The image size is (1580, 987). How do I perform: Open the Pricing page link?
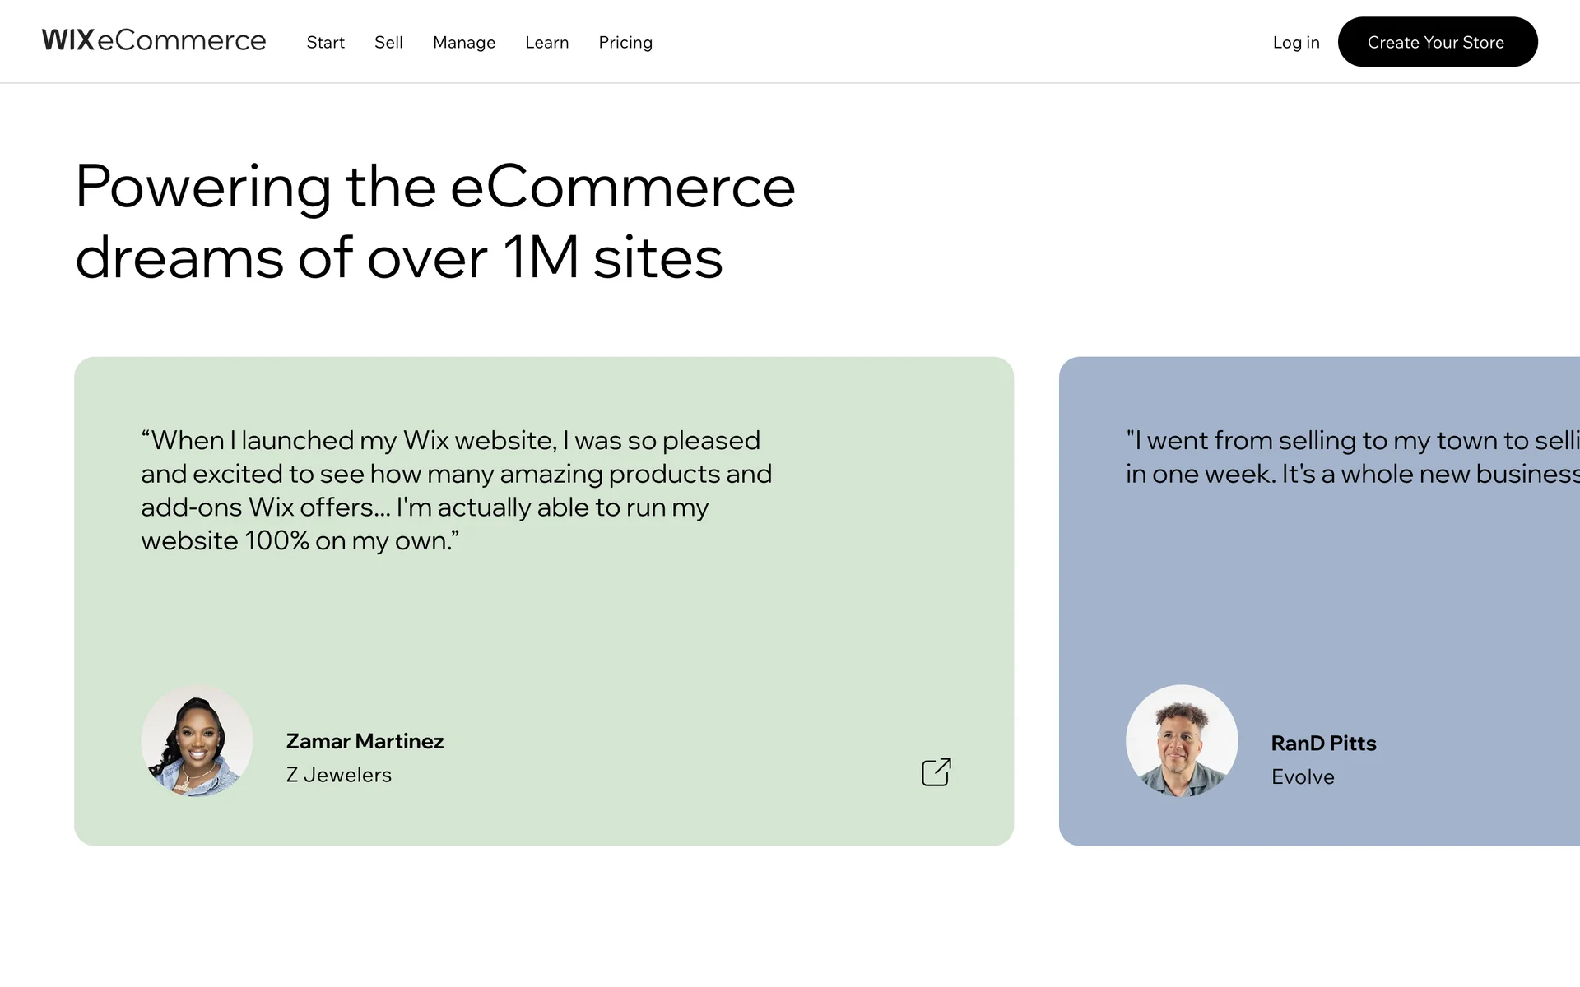tap(625, 43)
